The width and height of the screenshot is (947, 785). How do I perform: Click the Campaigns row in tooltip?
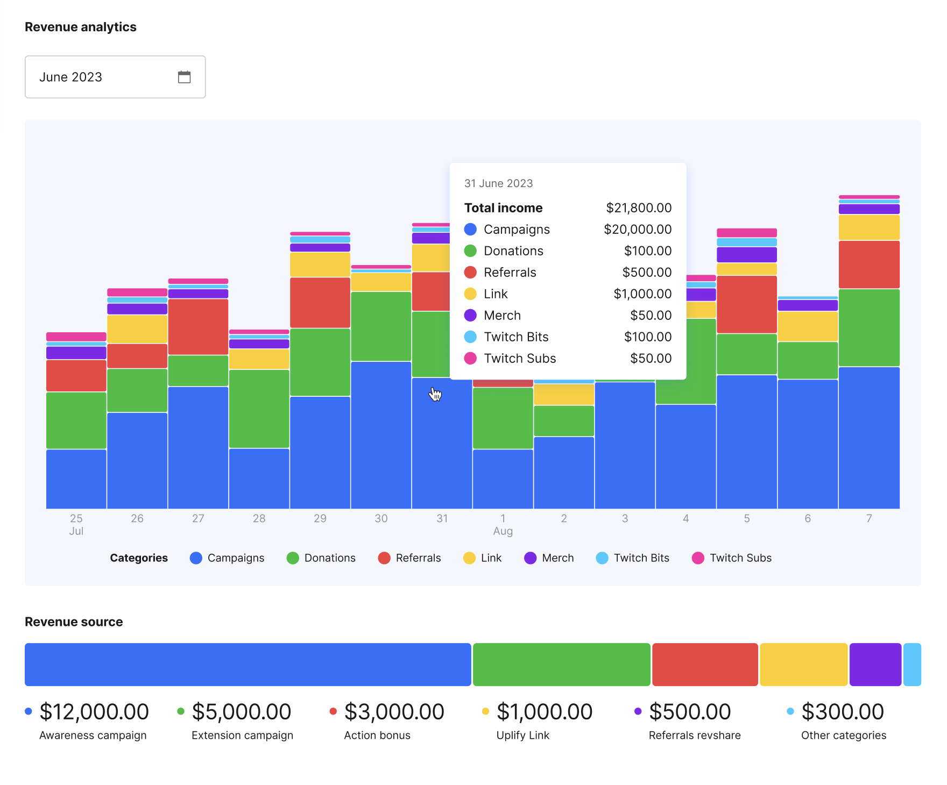[568, 230]
